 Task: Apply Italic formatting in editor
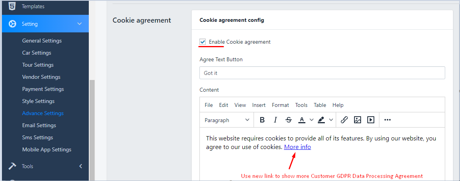click(275, 120)
